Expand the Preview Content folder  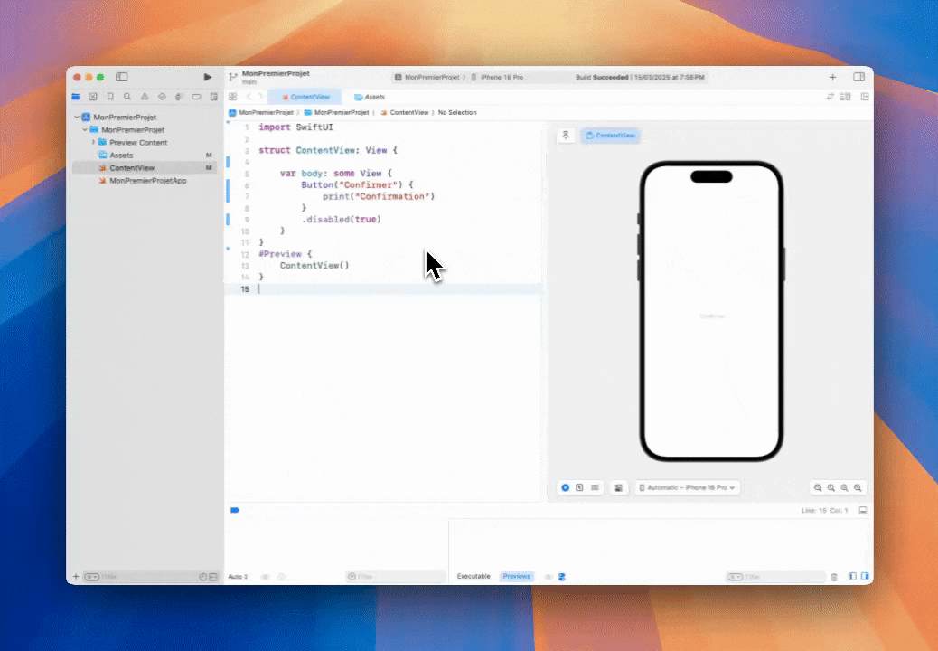(x=93, y=143)
